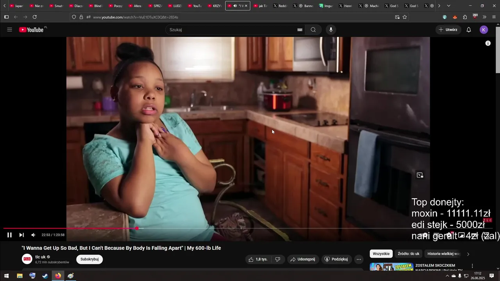Open the three-dot more actions menu
Screen dimensions: 500x281
359,259
